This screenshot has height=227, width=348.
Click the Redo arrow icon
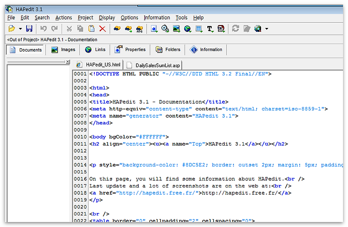(x=54, y=28)
